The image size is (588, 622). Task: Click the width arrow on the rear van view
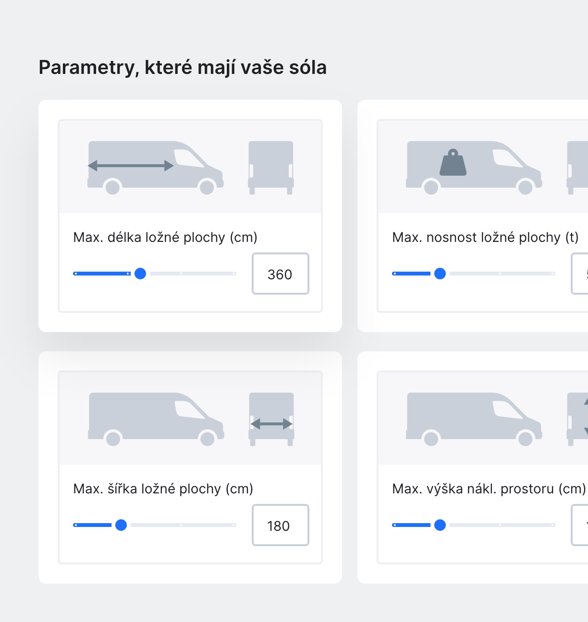[x=271, y=424]
